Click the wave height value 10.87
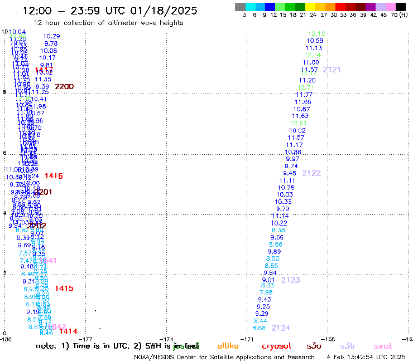413x362 pixels. (x=302, y=109)
